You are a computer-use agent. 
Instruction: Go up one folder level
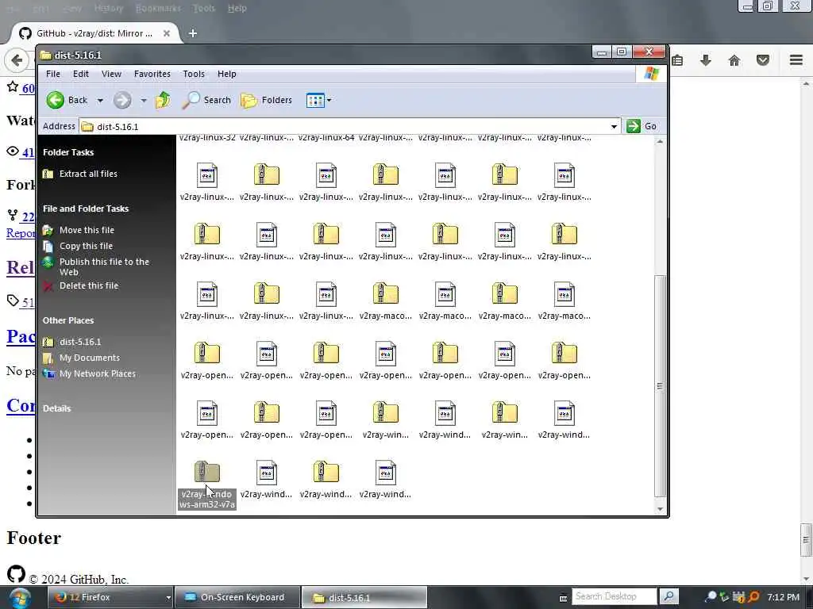click(x=163, y=100)
